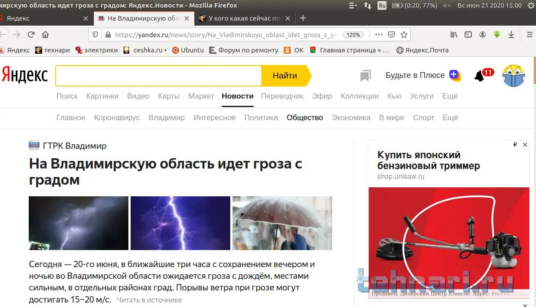
Task: Open Firefox account icon
Action: click(x=482, y=35)
